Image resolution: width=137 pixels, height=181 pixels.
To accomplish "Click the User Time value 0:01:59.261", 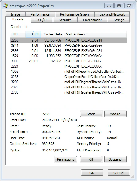I will tap(51, 138).
